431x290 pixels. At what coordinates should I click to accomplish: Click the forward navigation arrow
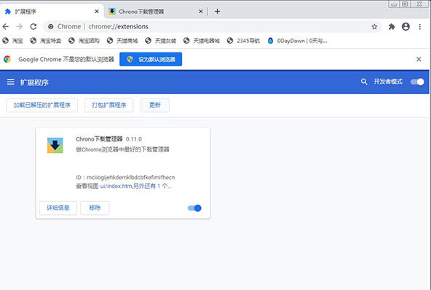(19, 27)
